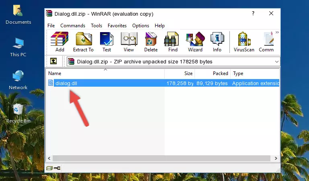Image resolution: width=309 pixels, height=181 pixels.
Task: Sort by the Size column header
Action: tap(180, 73)
